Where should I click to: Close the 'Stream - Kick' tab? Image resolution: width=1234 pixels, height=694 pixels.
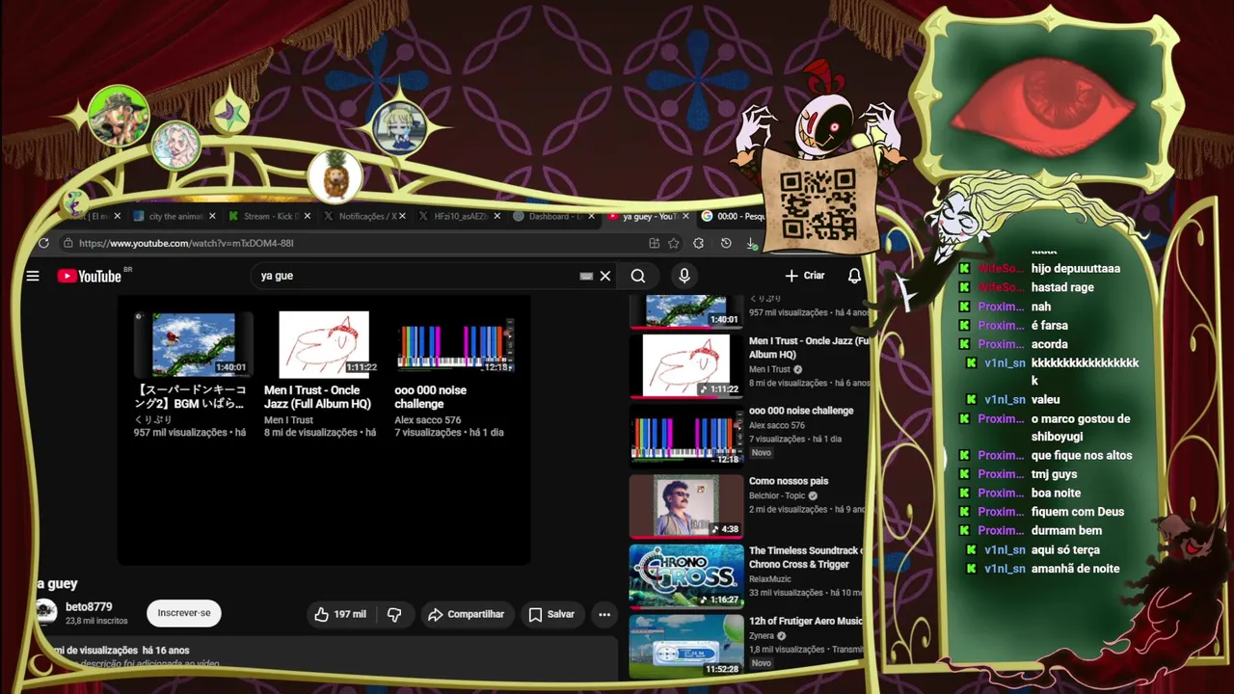(308, 216)
